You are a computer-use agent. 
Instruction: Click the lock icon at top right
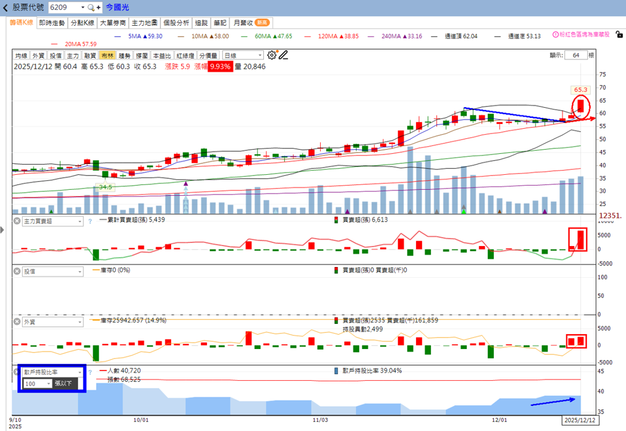coord(619,35)
